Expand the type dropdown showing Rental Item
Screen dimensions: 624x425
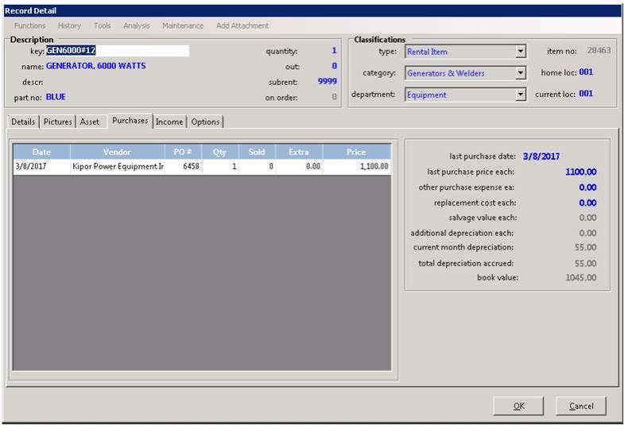pos(521,52)
